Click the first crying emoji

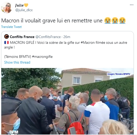click(108, 20)
